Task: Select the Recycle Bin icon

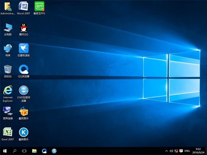Action: [8, 69]
